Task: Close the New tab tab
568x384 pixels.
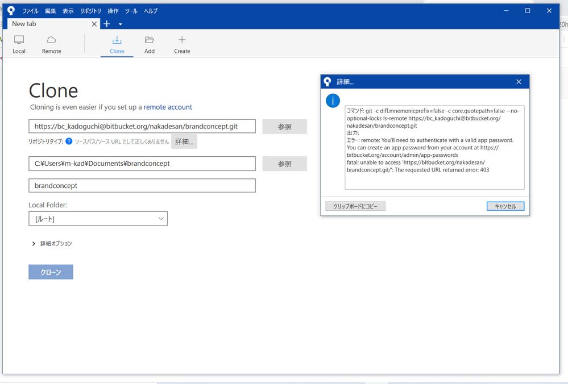Action: pyautogui.click(x=94, y=24)
